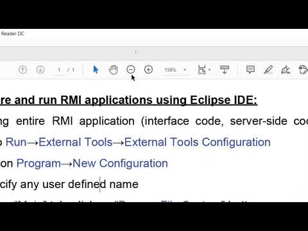Activate the selection arrow tool
Image resolution: width=308 pixels, height=231 pixels.
(96, 69)
